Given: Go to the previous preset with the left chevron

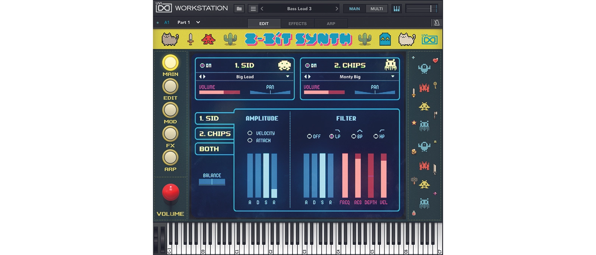Looking at the screenshot, I should click(262, 9).
